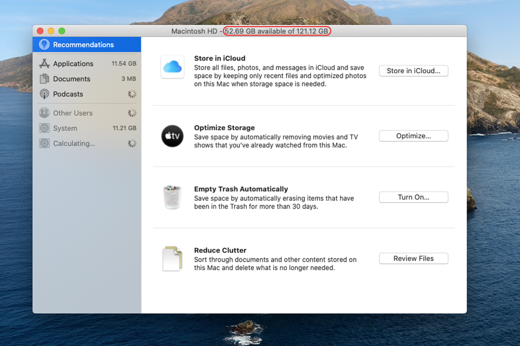Open the Applications category
This screenshot has height=346, width=520.
tap(87, 64)
